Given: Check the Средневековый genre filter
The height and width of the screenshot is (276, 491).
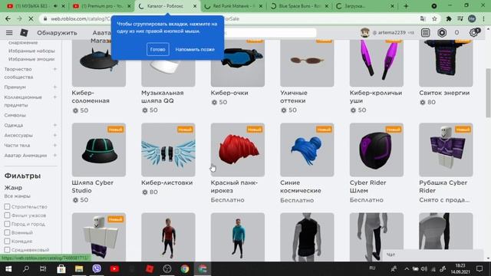Looking at the screenshot, I should (7, 250).
